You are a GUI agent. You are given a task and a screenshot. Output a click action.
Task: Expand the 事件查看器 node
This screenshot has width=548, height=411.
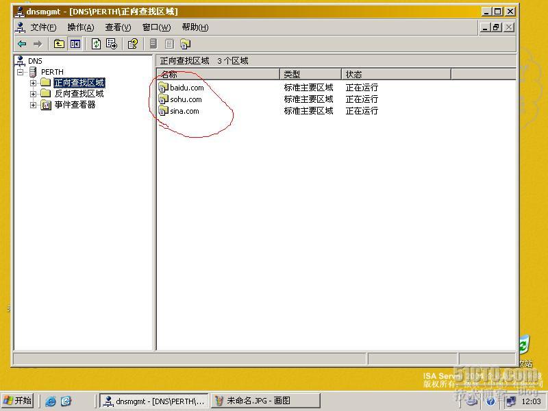(x=33, y=105)
